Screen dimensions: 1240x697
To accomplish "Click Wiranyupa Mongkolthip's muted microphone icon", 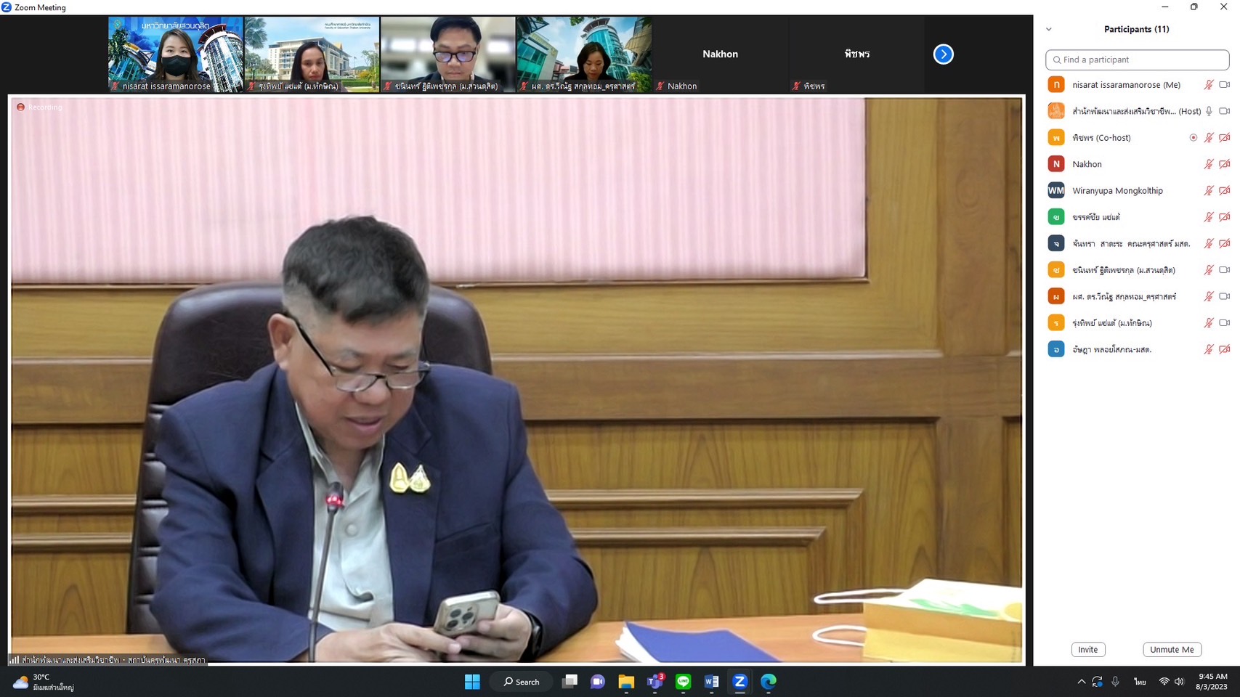I will point(1208,191).
